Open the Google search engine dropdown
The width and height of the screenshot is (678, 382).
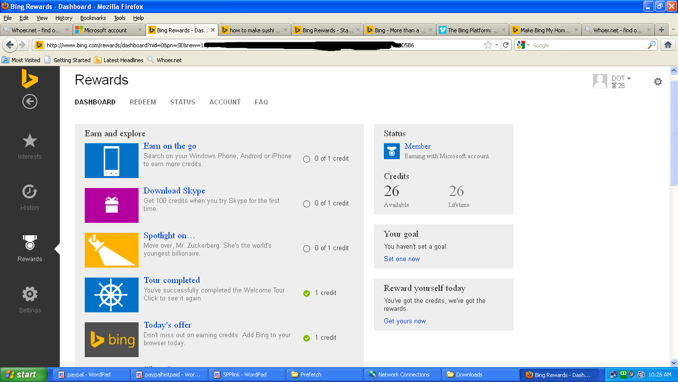[528, 45]
